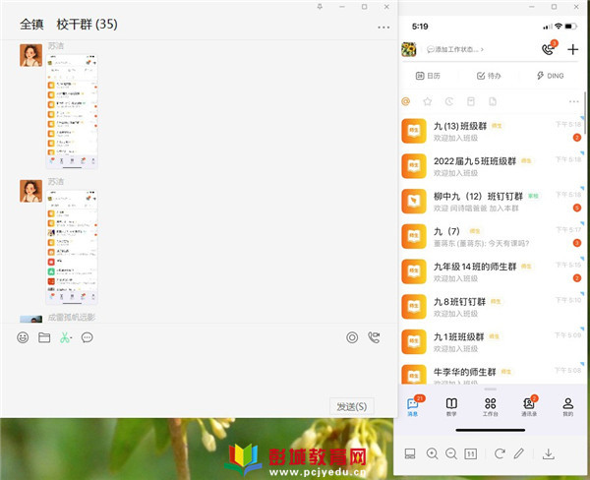Select the @ mentions filter icon
This screenshot has width=590, height=480.
[x=405, y=101]
